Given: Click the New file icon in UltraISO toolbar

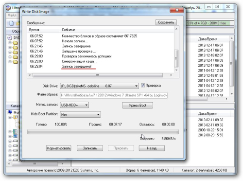Looking at the screenshot, I should pyautogui.click(x=11, y=23).
